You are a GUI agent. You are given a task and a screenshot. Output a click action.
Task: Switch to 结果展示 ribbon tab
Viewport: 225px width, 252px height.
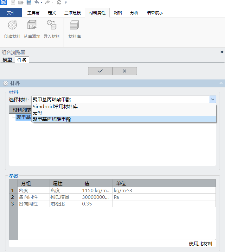[x=155, y=13]
